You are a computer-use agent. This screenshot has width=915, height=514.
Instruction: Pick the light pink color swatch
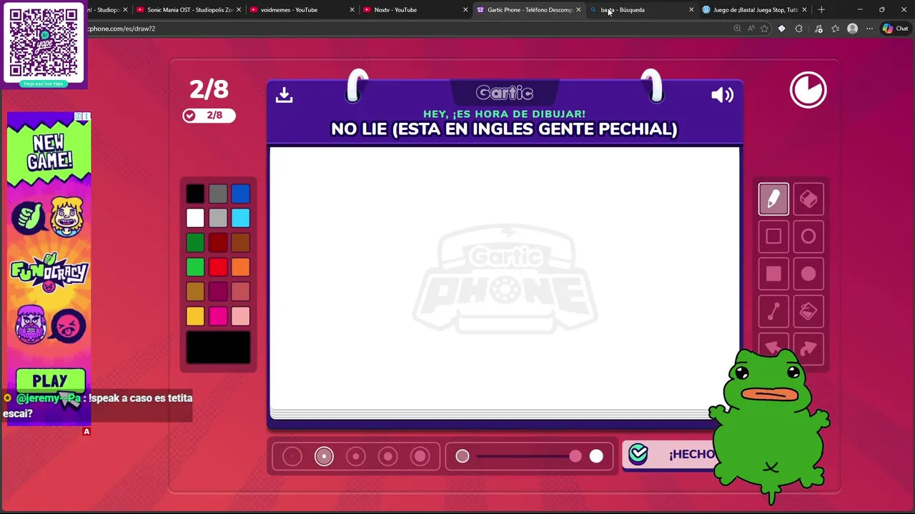241,316
